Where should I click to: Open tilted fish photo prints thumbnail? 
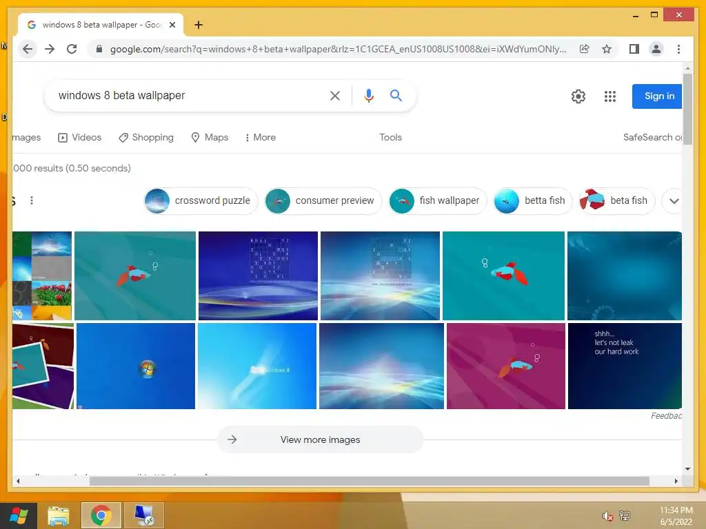point(43,366)
